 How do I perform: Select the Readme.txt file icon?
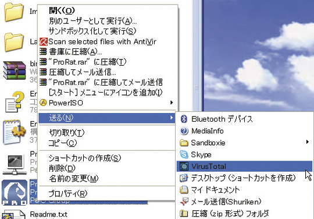coord(13,214)
